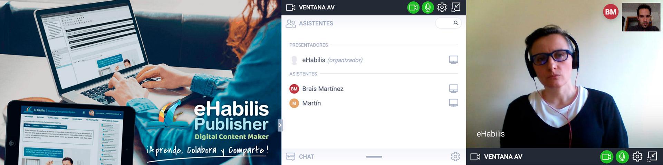Screen dimensions: 663x165
Task: Select presenter eHabilis (organizador)
Action: (332, 60)
